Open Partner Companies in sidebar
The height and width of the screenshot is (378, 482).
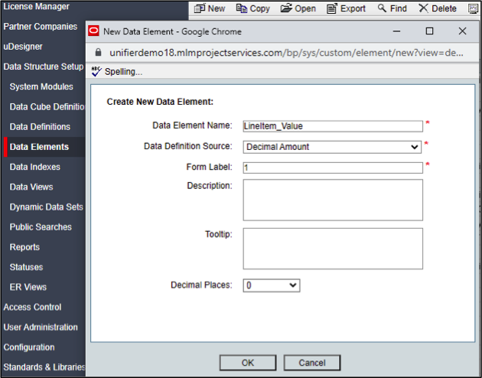click(41, 27)
